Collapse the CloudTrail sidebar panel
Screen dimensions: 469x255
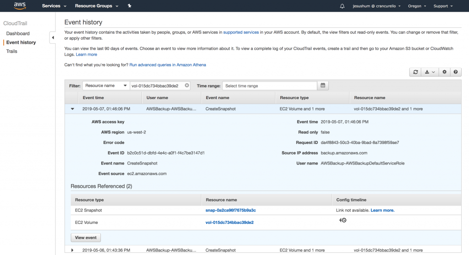pos(53,37)
